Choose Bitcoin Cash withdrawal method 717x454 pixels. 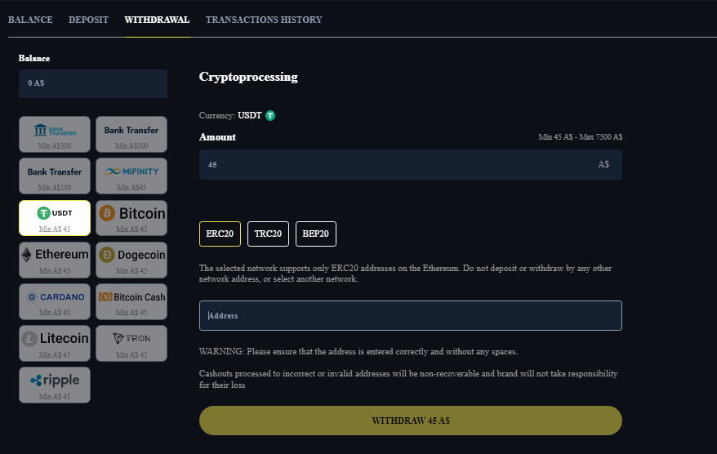pos(131,300)
